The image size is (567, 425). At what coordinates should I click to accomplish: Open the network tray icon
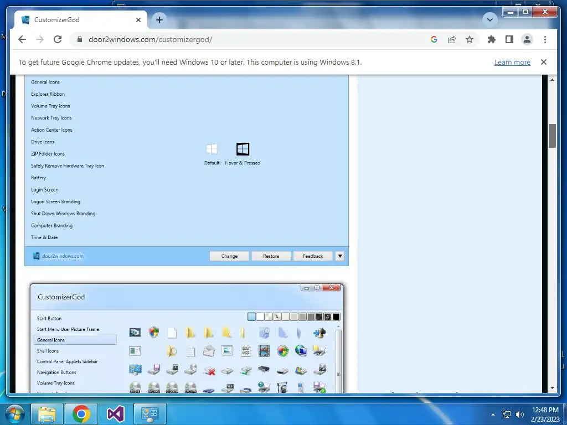[507, 414]
